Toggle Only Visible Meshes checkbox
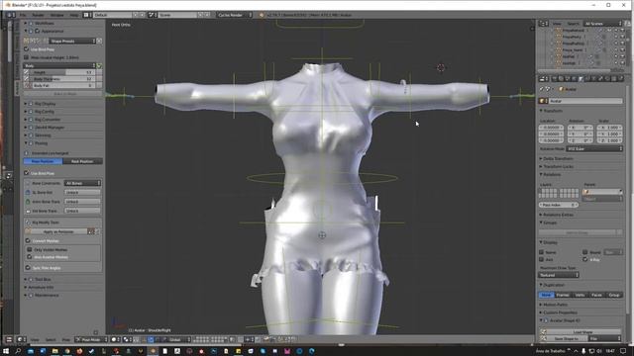This screenshot has width=634, height=356. [x=30, y=249]
